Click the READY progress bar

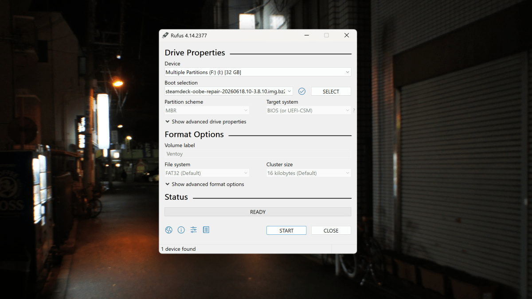tap(258, 212)
